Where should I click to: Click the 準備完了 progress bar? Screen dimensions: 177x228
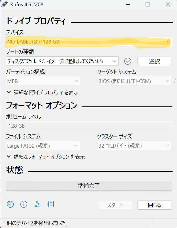(x=89, y=186)
